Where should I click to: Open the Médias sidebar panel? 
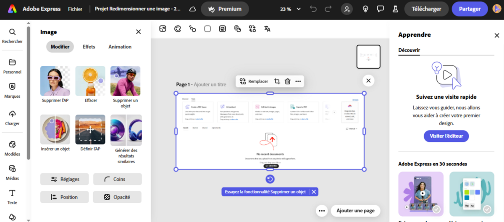click(x=12, y=171)
